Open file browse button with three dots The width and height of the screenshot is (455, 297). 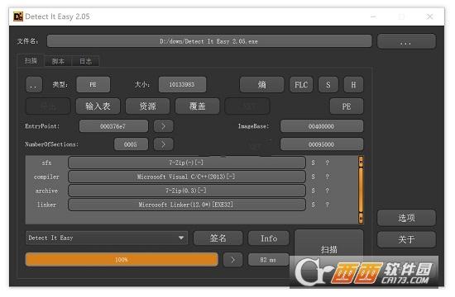[406, 41]
